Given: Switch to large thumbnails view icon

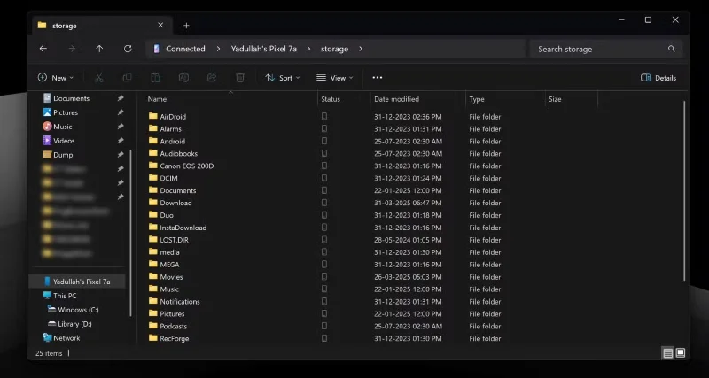Looking at the screenshot, I should (681, 352).
